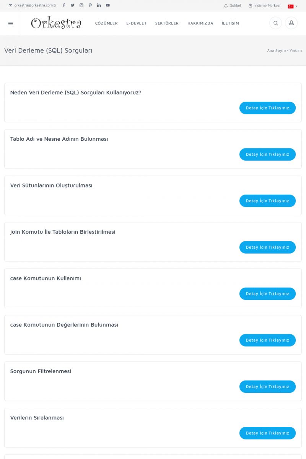Click the Sohbet chat link
Screen dimensions: 306x459
[x=233, y=6]
